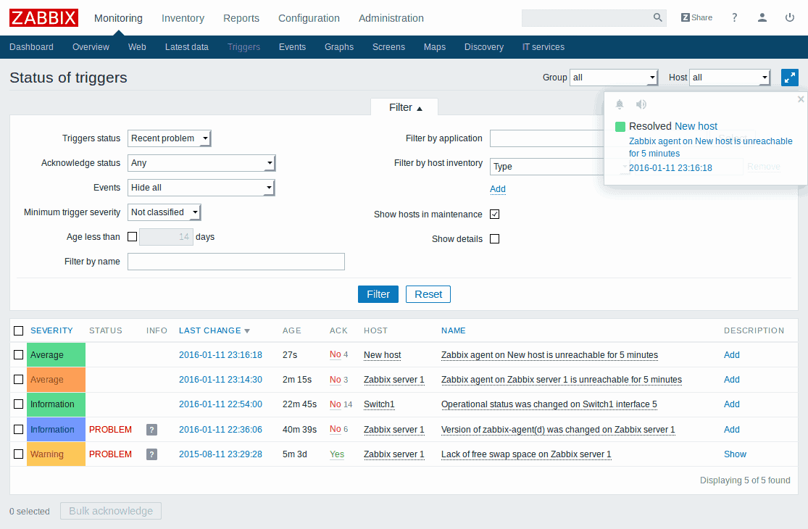This screenshot has width=808, height=529.
Task: Go to the Latest data tab
Action: point(186,47)
